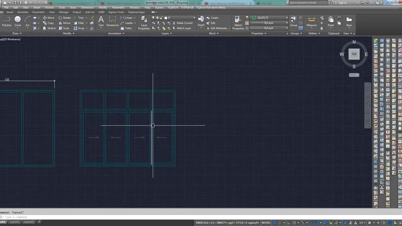Click the Array tool
402x226 pixels.
tap(79, 28)
